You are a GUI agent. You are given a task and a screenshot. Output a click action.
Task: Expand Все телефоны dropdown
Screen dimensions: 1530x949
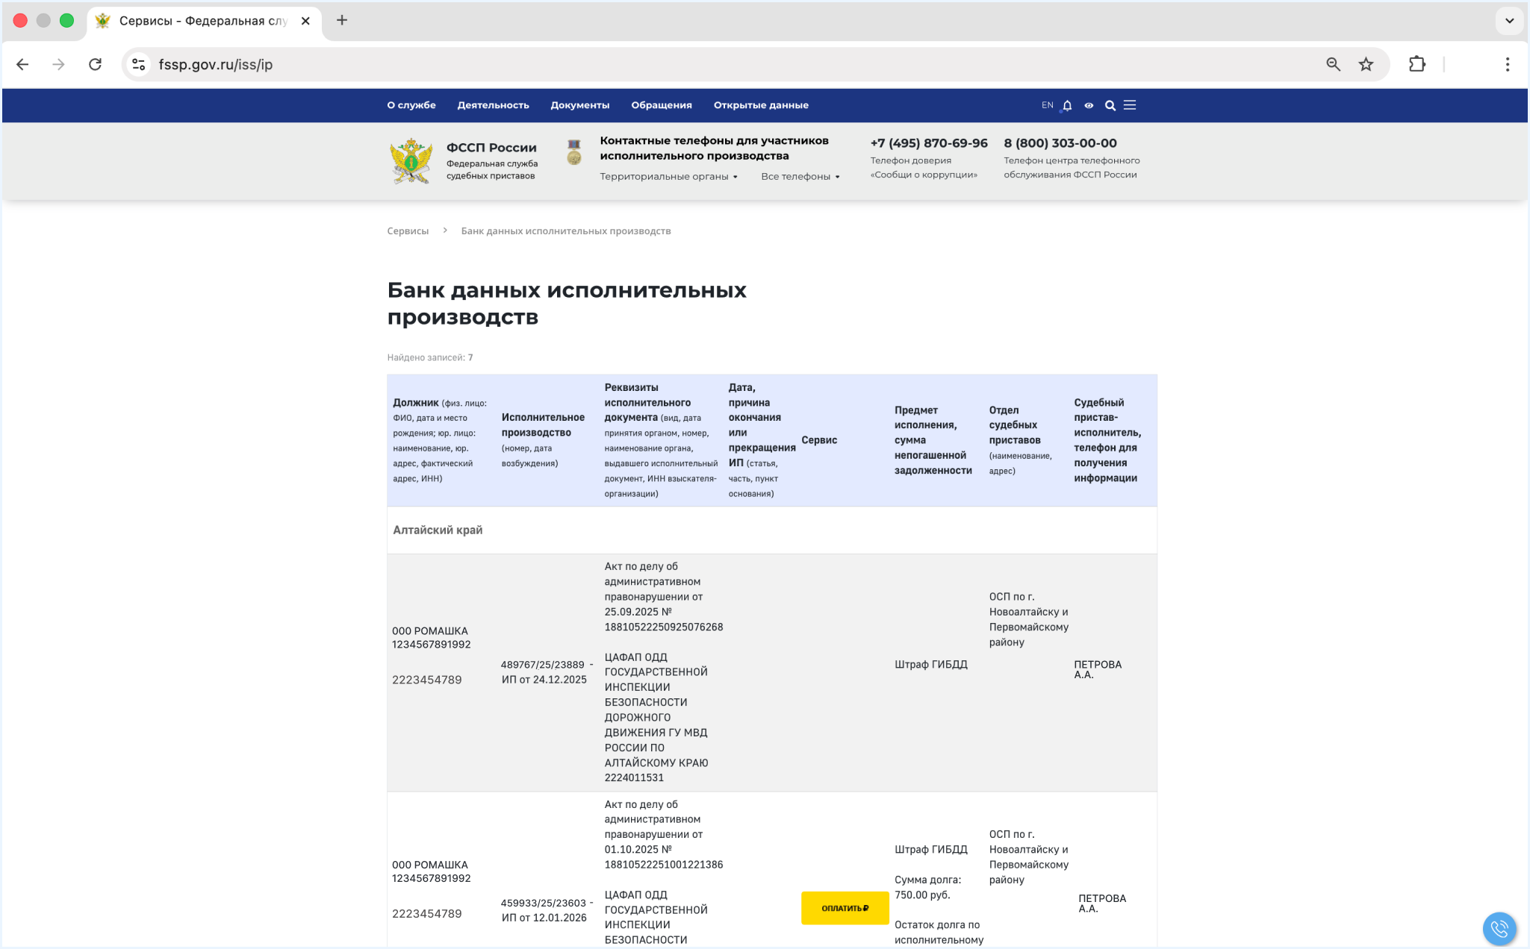click(x=800, y=177)
